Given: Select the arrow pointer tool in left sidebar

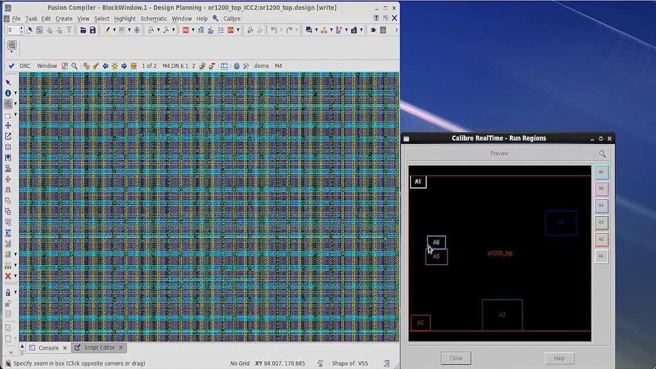Looking at the screenshot, I should point(8,83).
